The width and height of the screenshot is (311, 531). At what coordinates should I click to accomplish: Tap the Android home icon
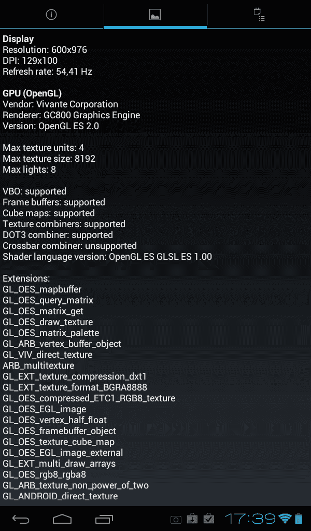tap(62, 519)
